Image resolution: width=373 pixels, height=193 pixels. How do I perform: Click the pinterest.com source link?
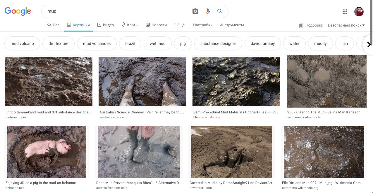[x=16, y=117]
